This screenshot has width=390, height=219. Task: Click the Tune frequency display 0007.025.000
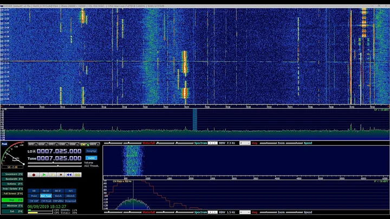tap(59, 158)
